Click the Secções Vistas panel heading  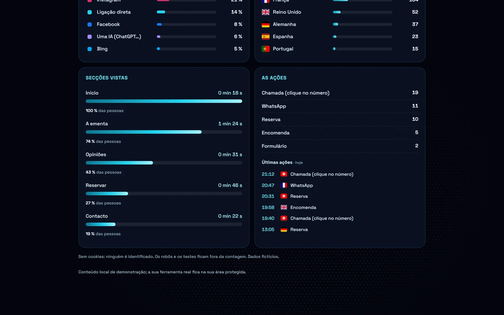point(106,78)
